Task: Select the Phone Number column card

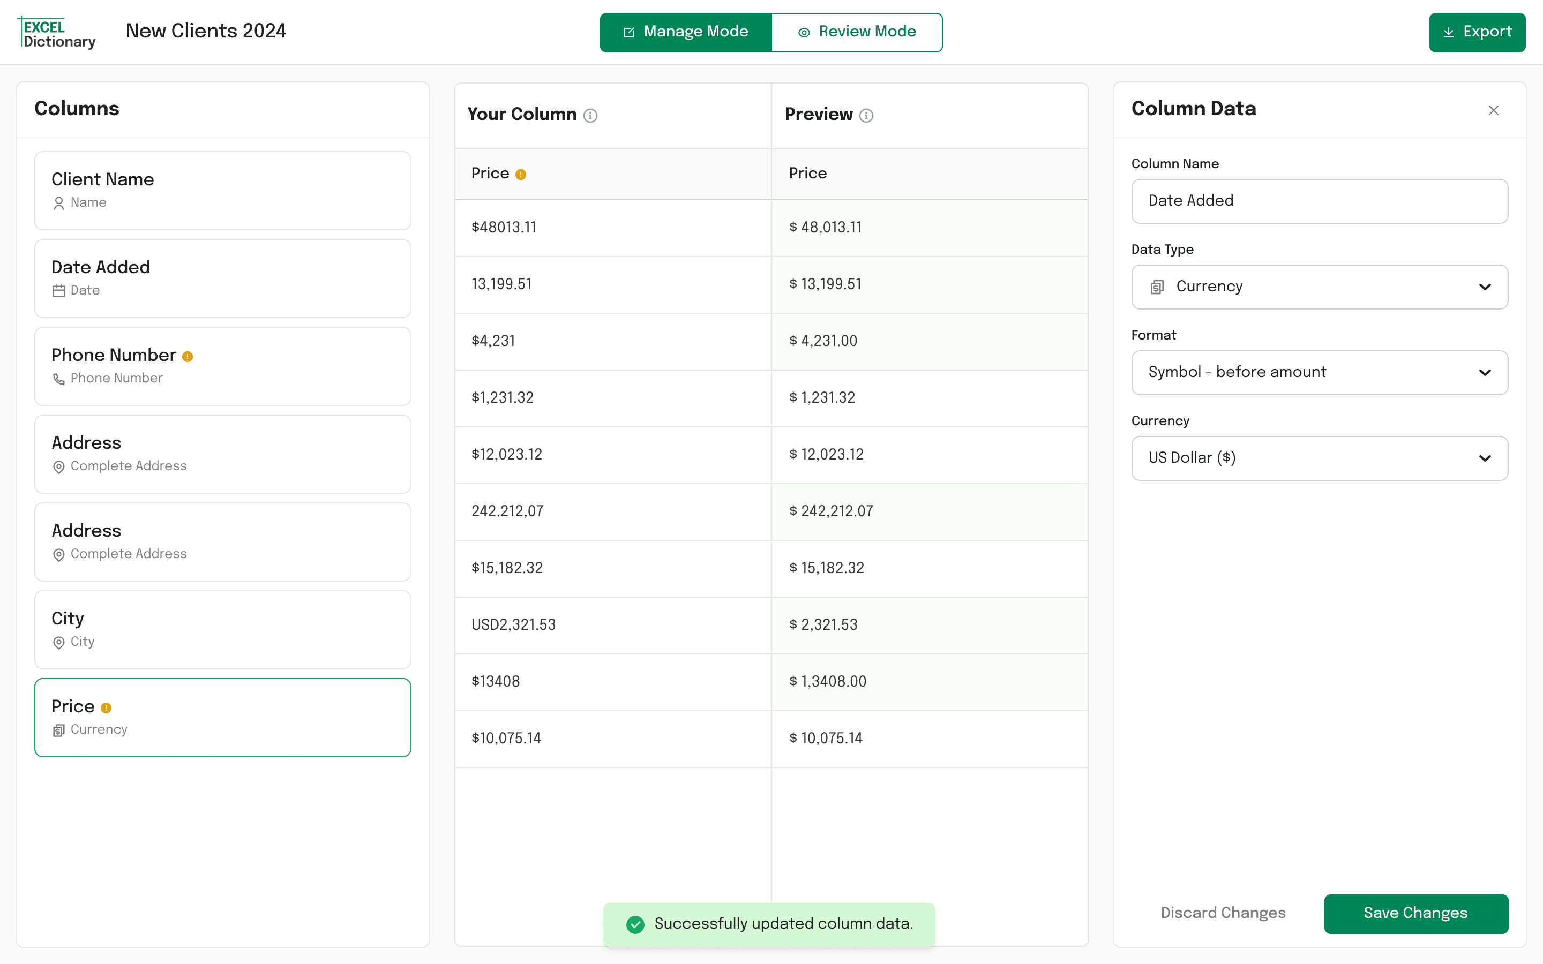Action: coord(222,367)
